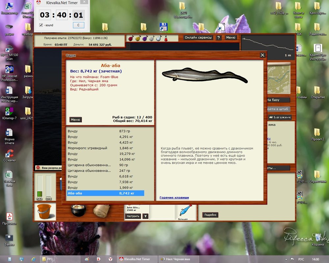
Task: Open Internet Explorer from the taskbar
Action: (33, 259)
